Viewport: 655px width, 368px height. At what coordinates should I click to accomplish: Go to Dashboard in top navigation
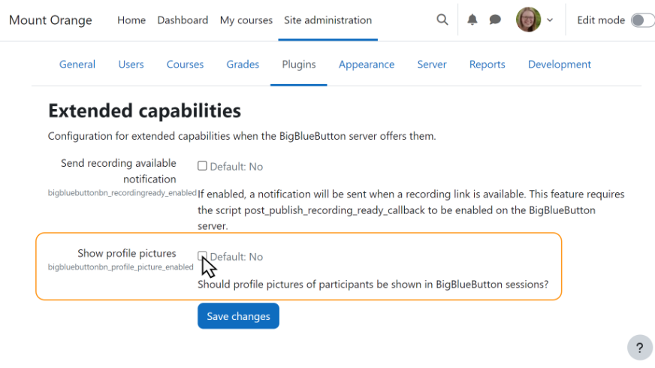click(183, 20)
